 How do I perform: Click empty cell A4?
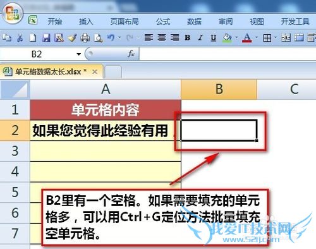click(x=106, y=172)
